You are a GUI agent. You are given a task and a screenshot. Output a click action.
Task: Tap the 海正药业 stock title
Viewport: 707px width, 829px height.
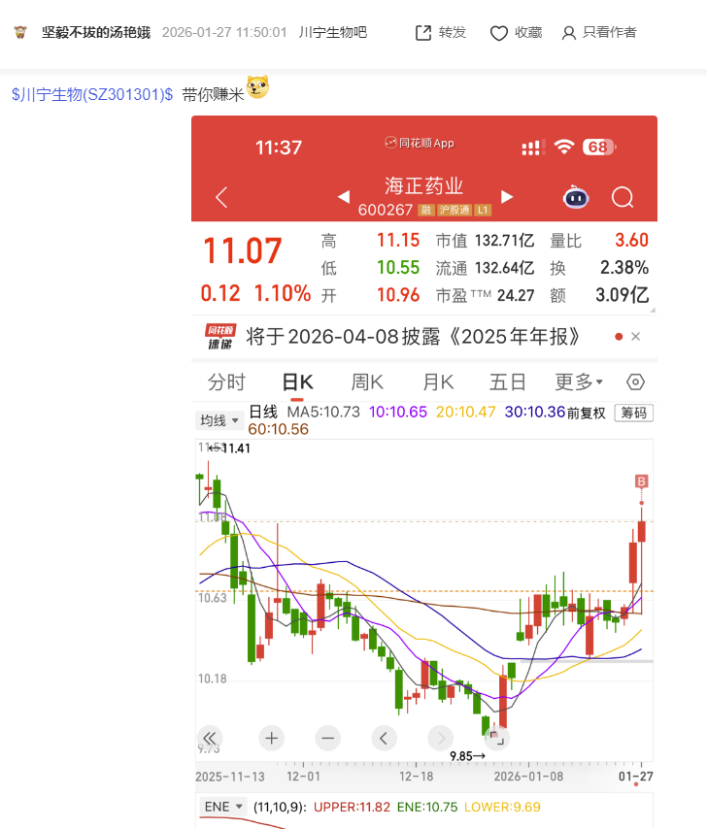point(423,186)
